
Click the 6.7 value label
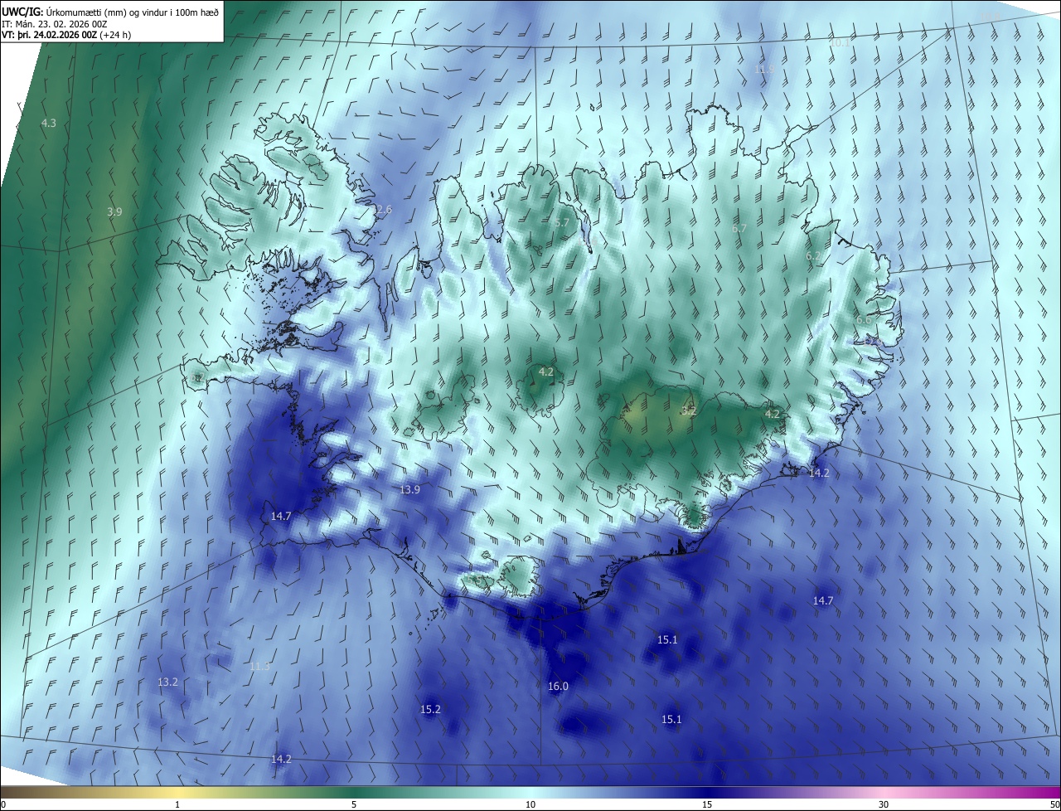(x=739, y=229)
